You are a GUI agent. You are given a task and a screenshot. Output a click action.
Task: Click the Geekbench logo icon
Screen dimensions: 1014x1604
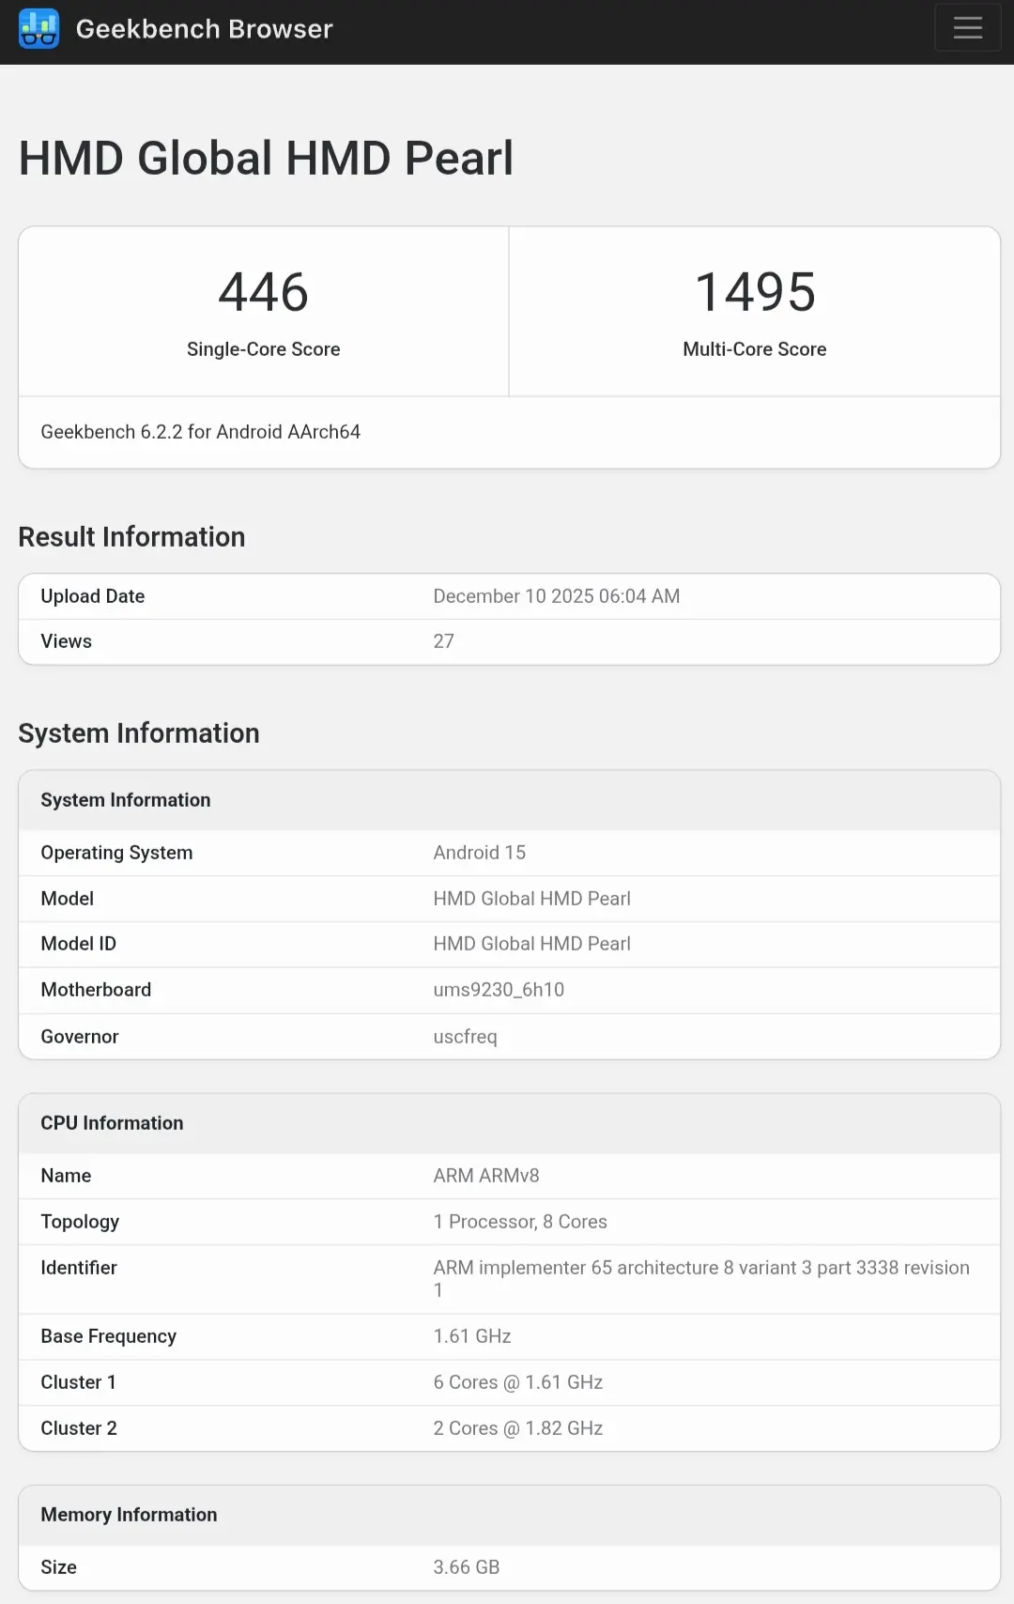click(x=38, y=29)
